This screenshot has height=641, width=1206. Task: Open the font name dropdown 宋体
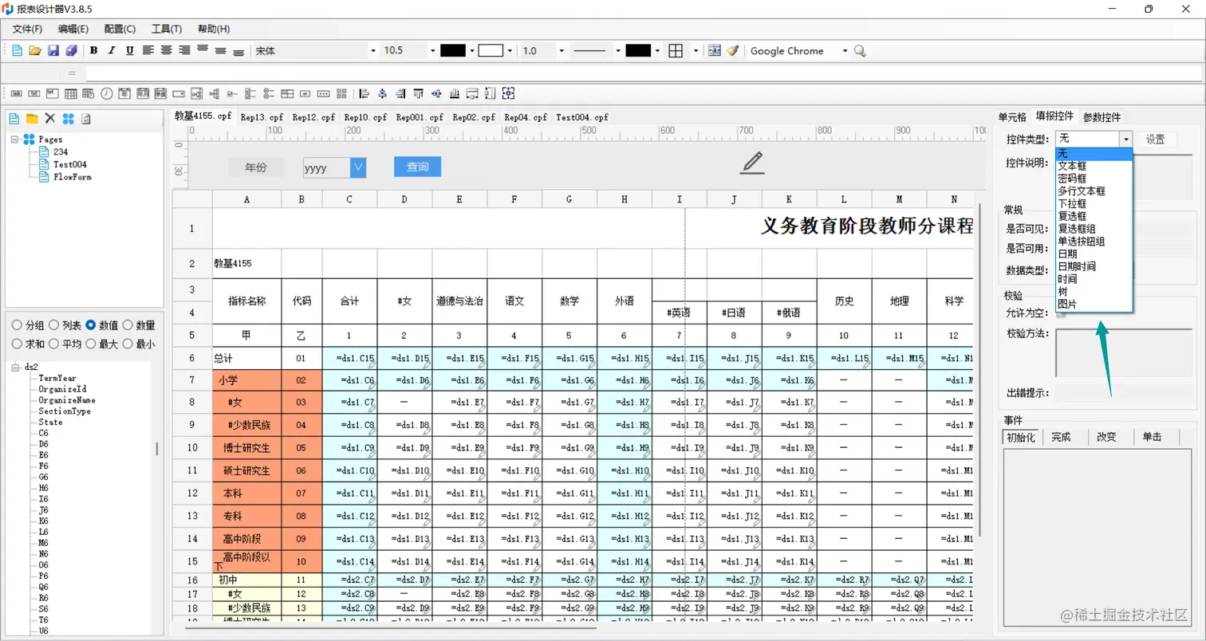372,51
